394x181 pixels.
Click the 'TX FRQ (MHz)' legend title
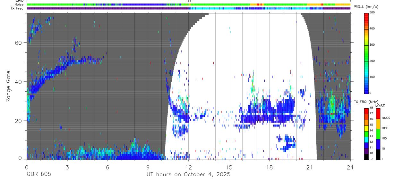(x=366, y=102)
